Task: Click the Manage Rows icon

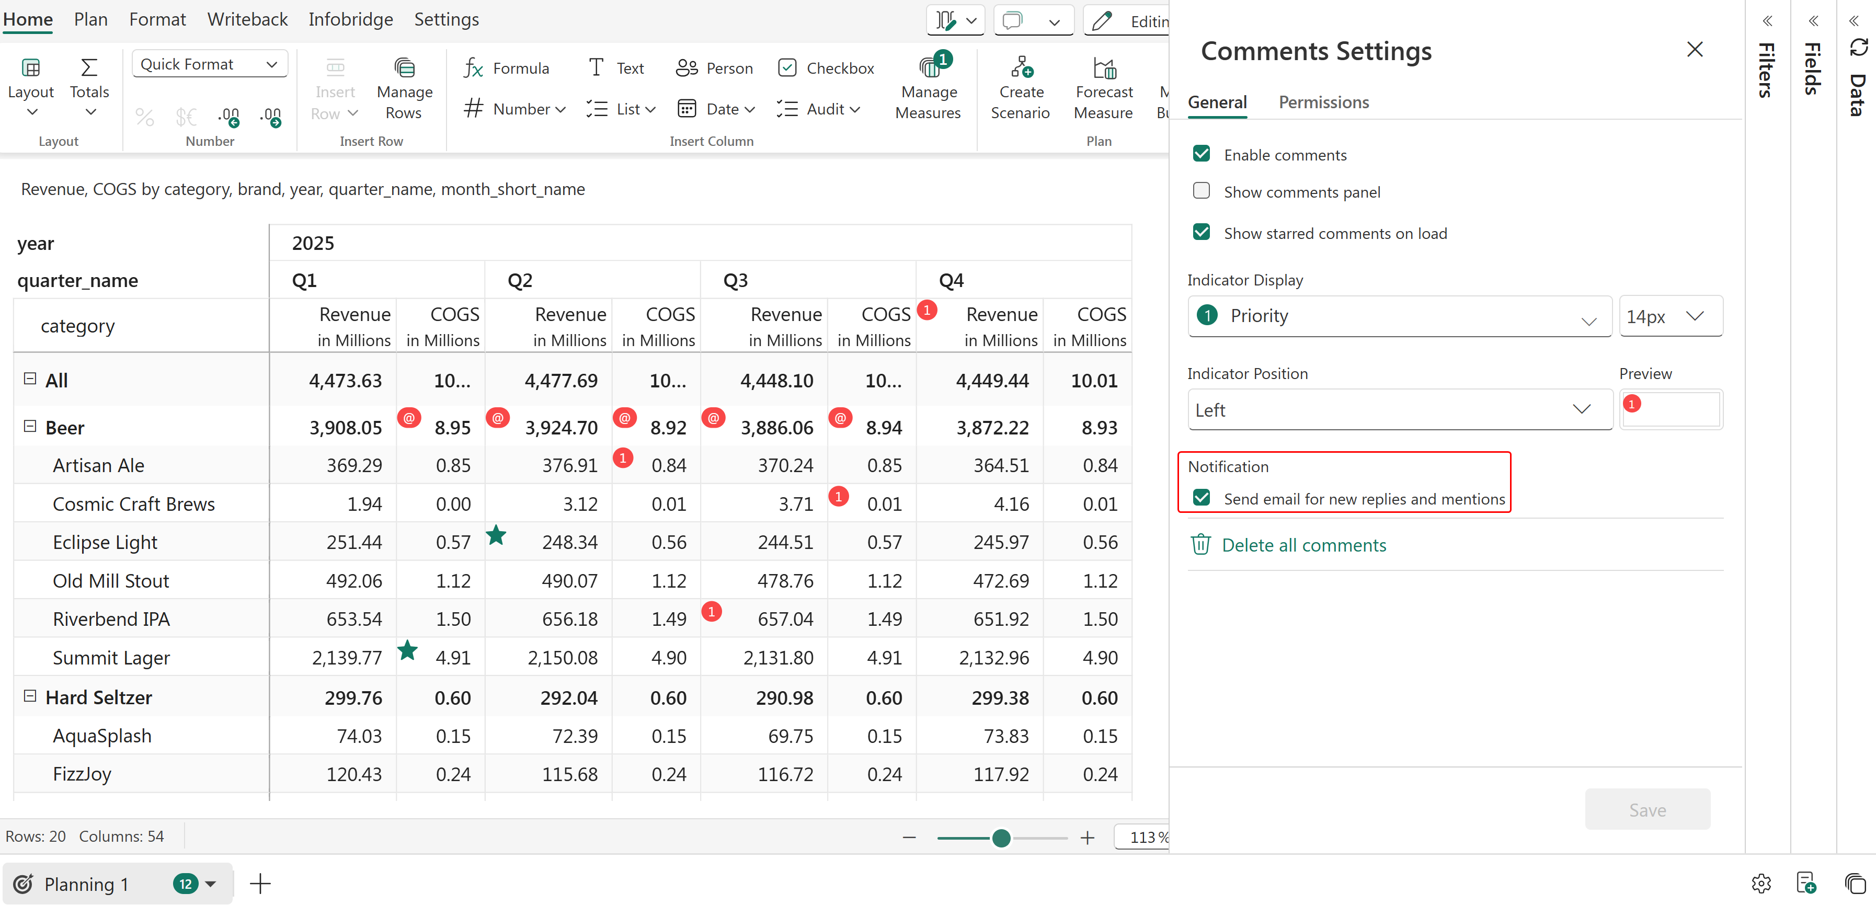Action: (x=404, y=68)
